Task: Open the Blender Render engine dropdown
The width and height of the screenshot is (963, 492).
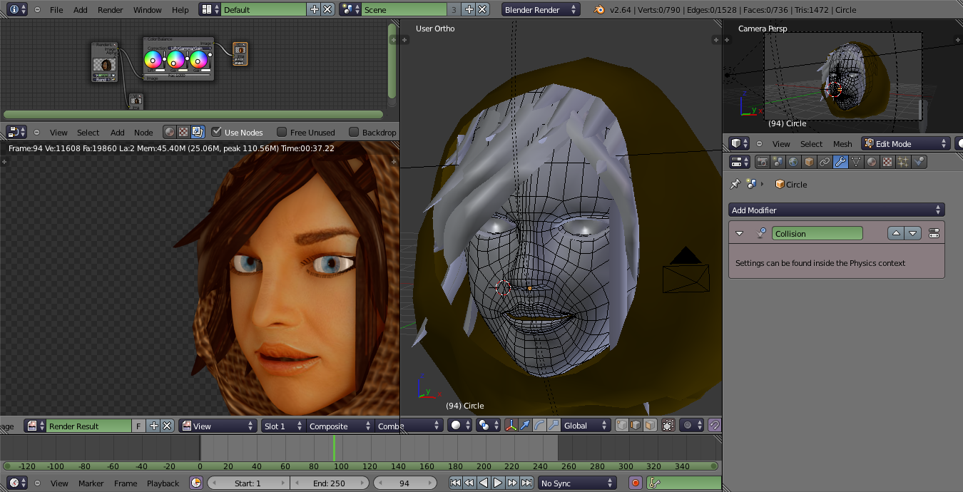Action: (541, 10)
